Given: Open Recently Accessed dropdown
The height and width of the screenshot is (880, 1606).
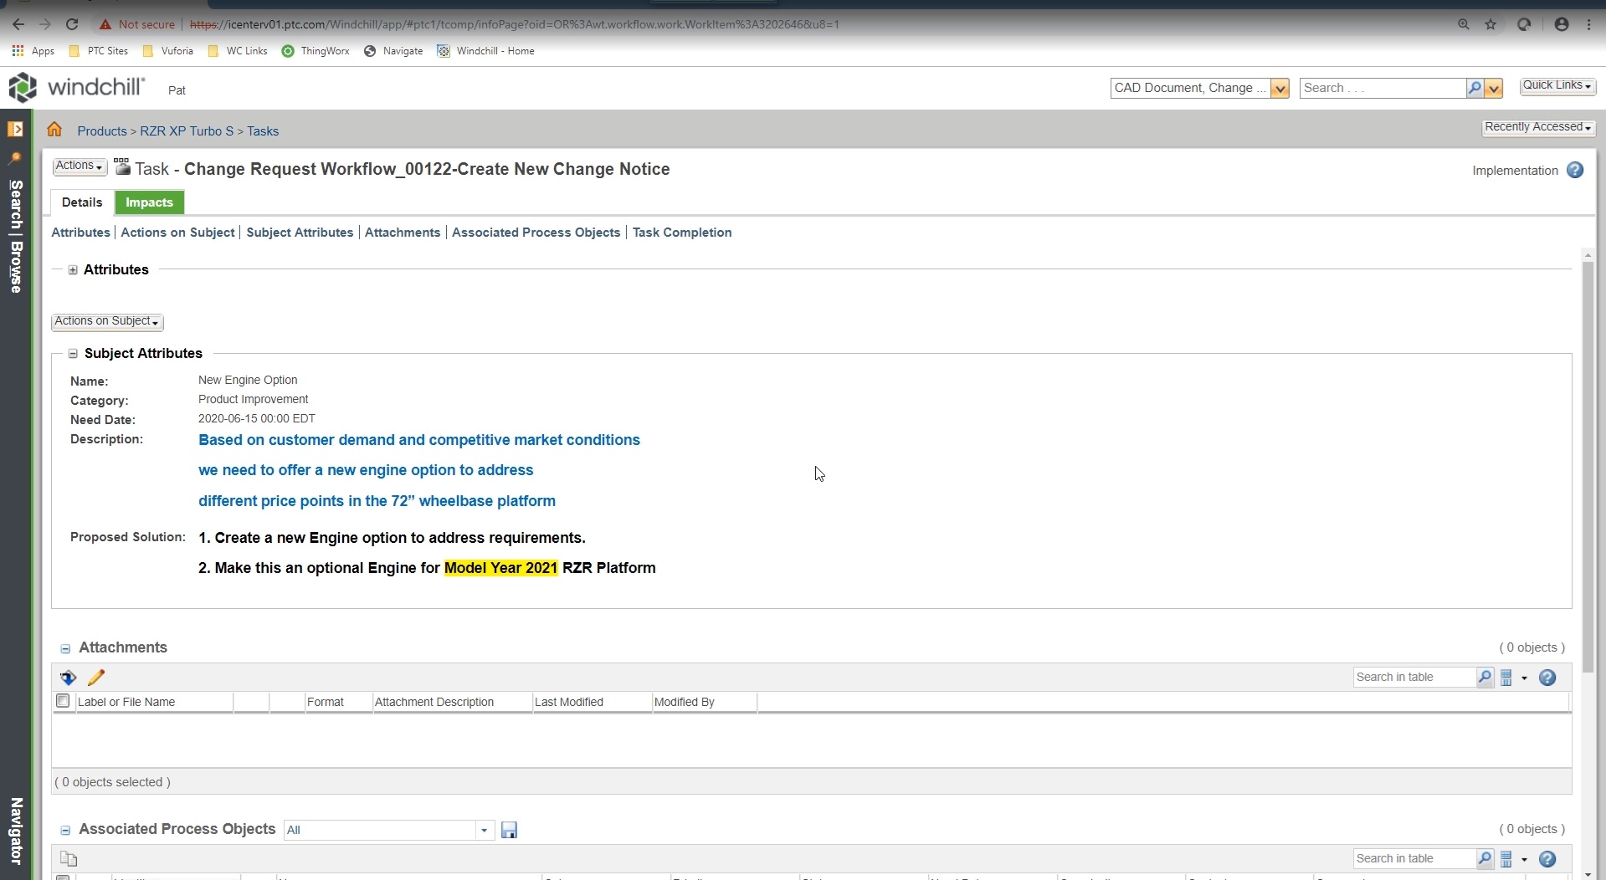Looking at the screenshot, I should pyautogui.click(x=1538, y=128).
